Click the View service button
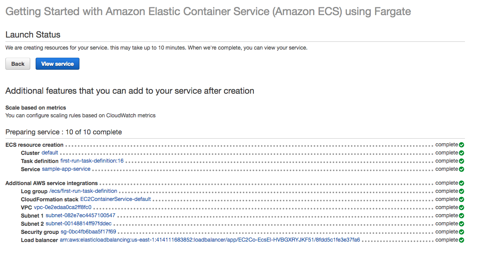The width and height of the screenshot is (477, 254). tap(57, 64)
